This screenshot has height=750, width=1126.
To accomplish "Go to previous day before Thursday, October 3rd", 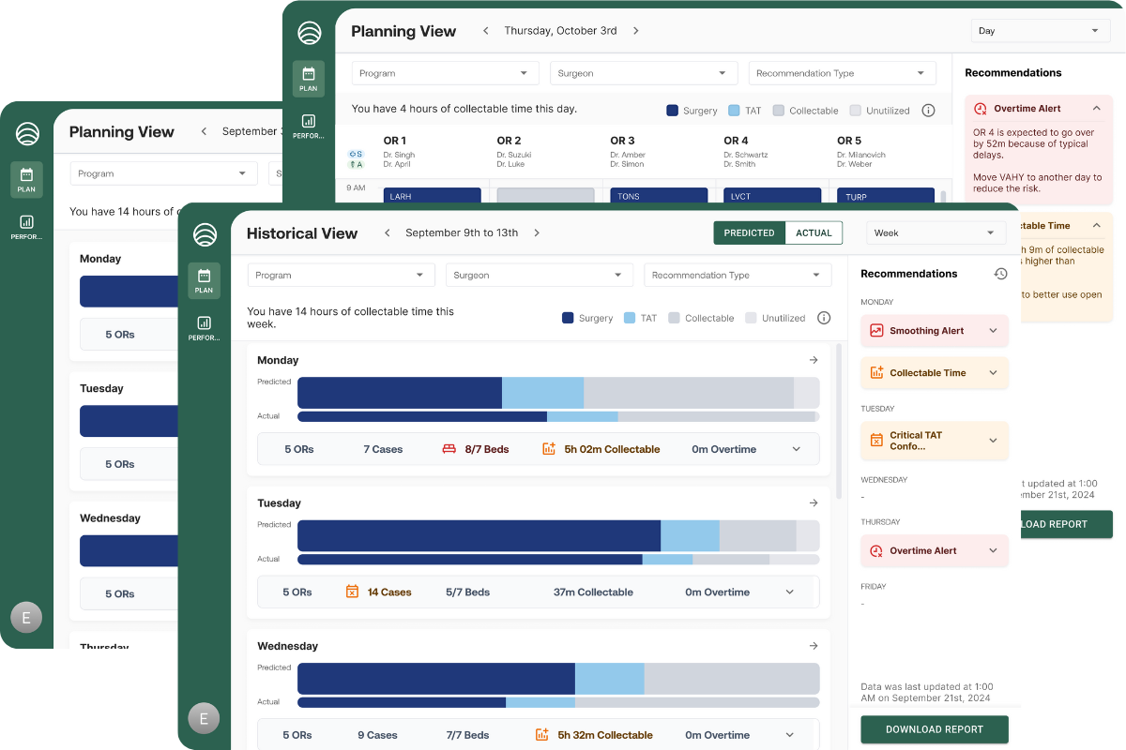I will tap(486, 31).
